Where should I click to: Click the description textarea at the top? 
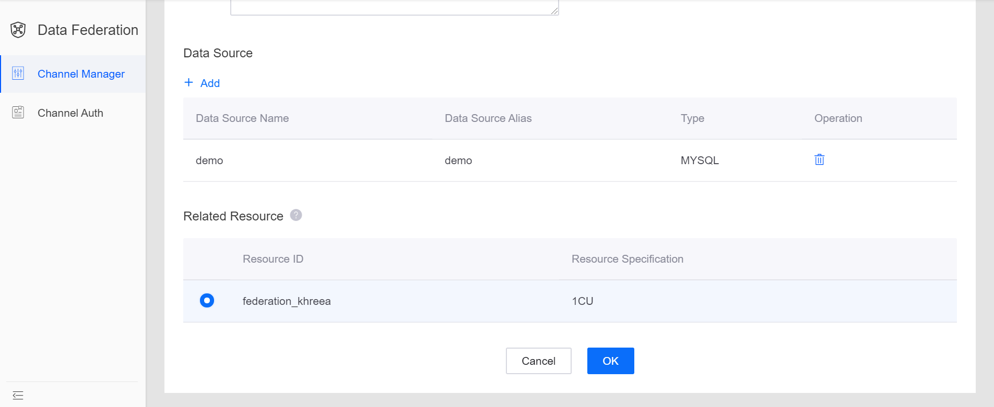pyautogui.click(x=395, y=7)
